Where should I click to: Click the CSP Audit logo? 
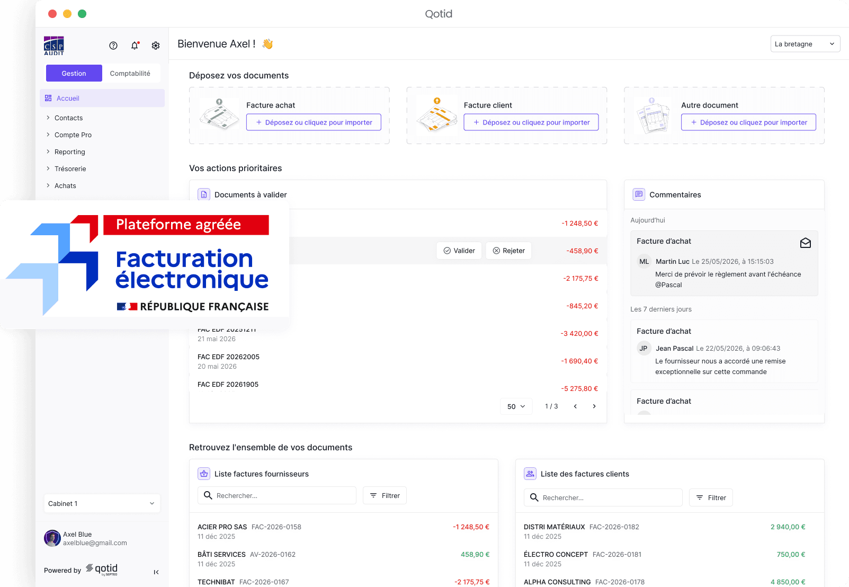click(x=54, y=46)
